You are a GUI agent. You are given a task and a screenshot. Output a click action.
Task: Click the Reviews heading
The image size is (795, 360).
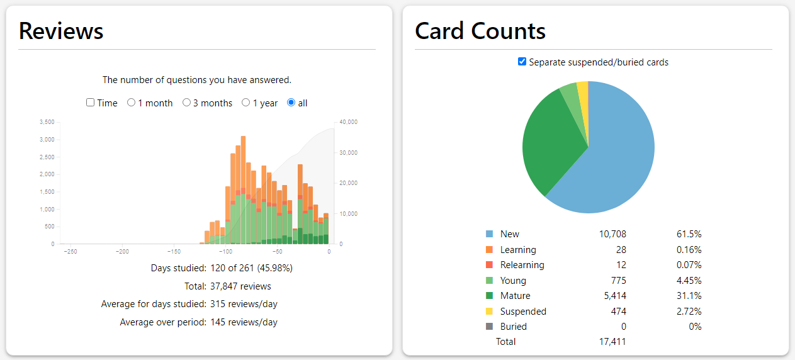[x=61, y=31]
